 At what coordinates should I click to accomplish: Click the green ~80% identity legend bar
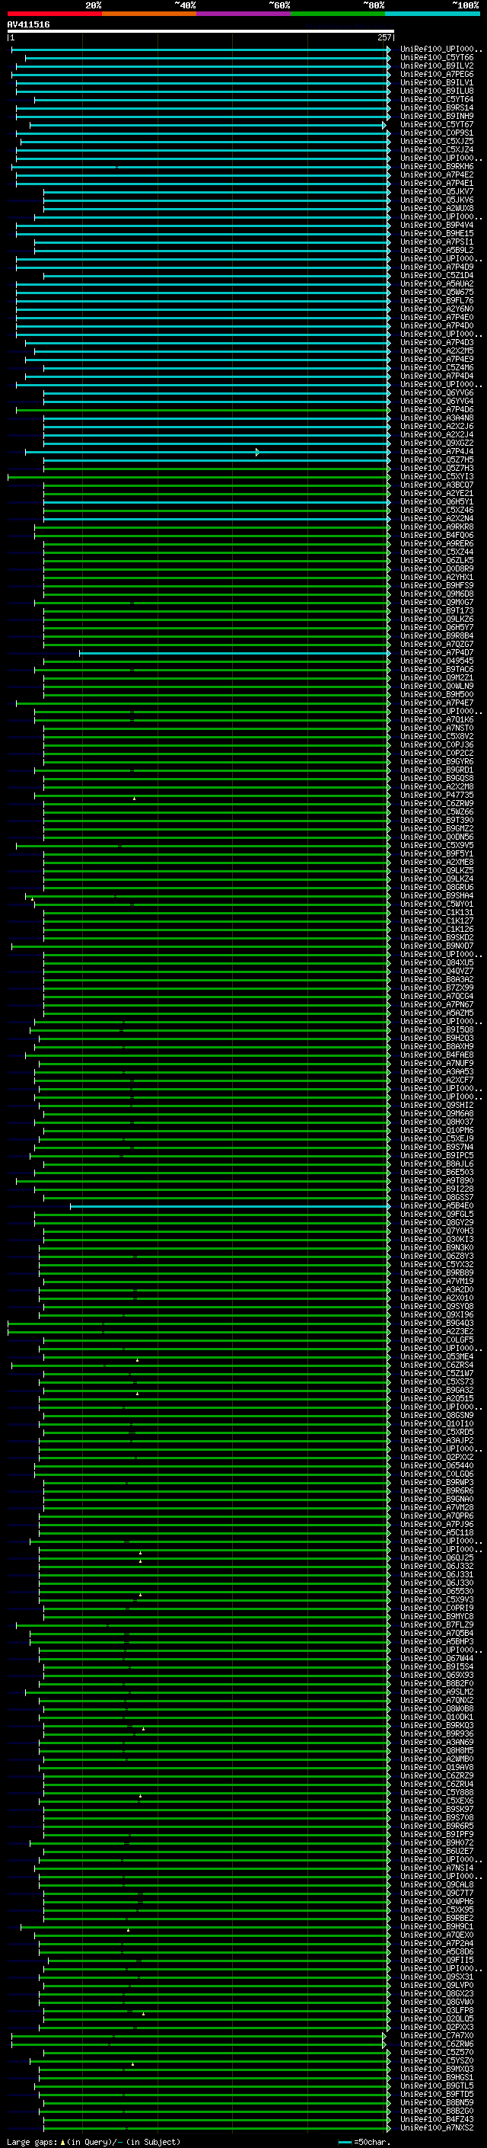point(338,14)
